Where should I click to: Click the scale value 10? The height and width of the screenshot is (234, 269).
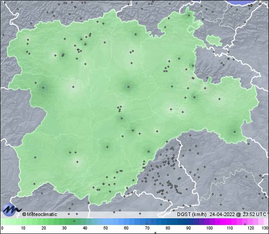click(x=23, y=228)
